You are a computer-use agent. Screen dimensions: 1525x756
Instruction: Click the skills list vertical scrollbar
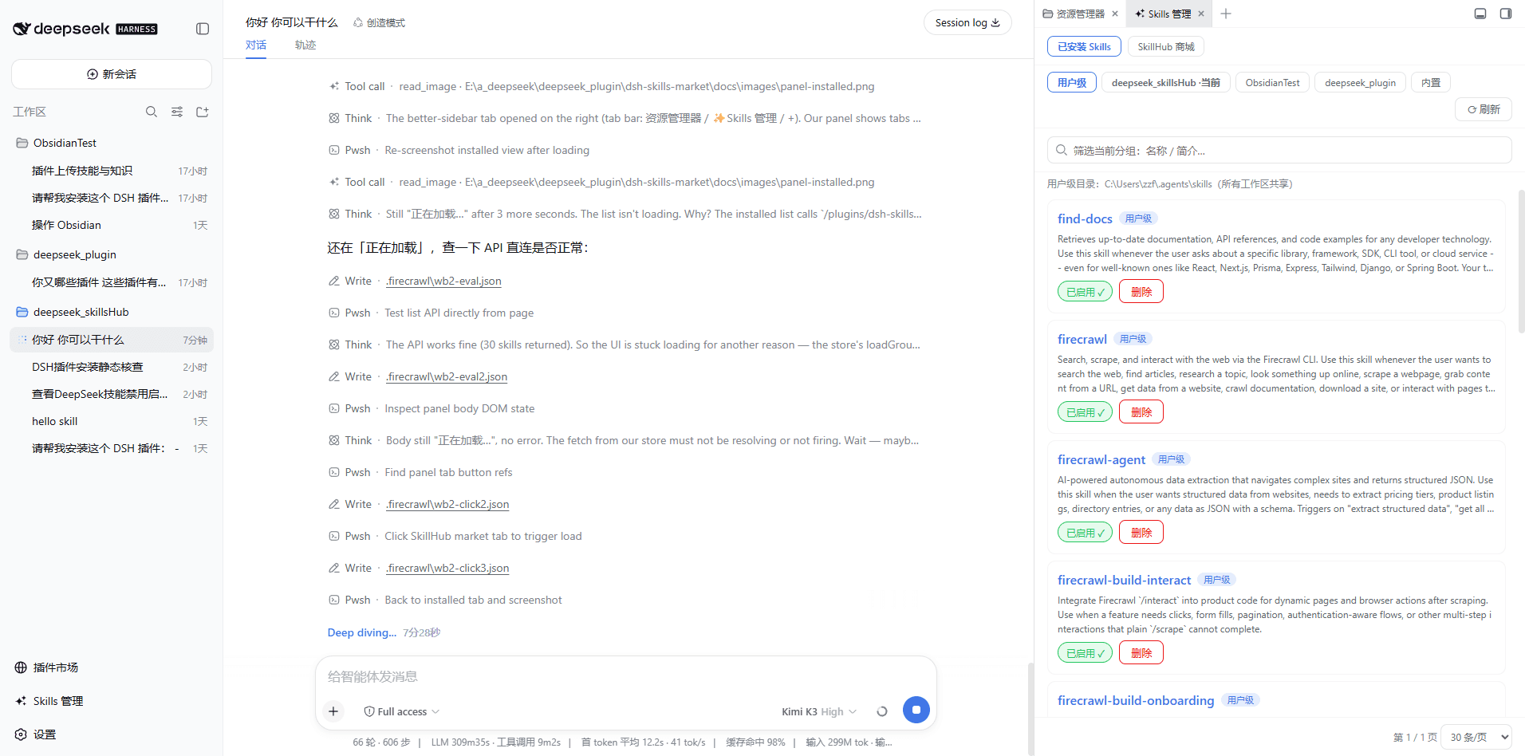coord(1521,261)
